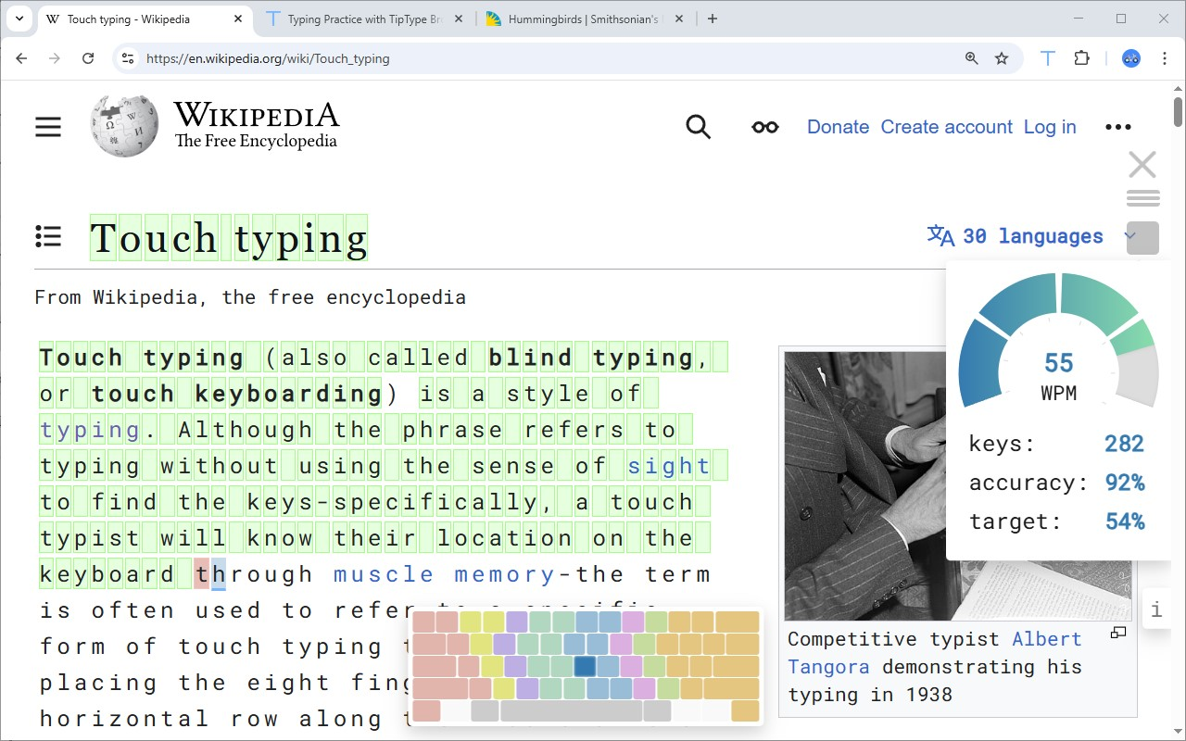Open the TipType panel hamburger lines icon
The image size is (1186, 741).
1142,198
